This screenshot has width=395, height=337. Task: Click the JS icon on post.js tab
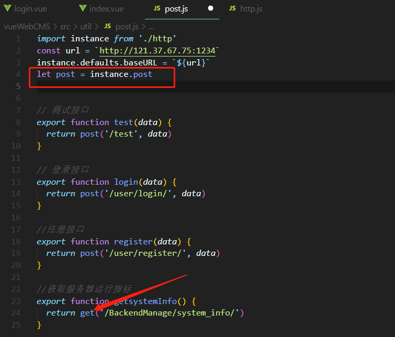(157, 8)
